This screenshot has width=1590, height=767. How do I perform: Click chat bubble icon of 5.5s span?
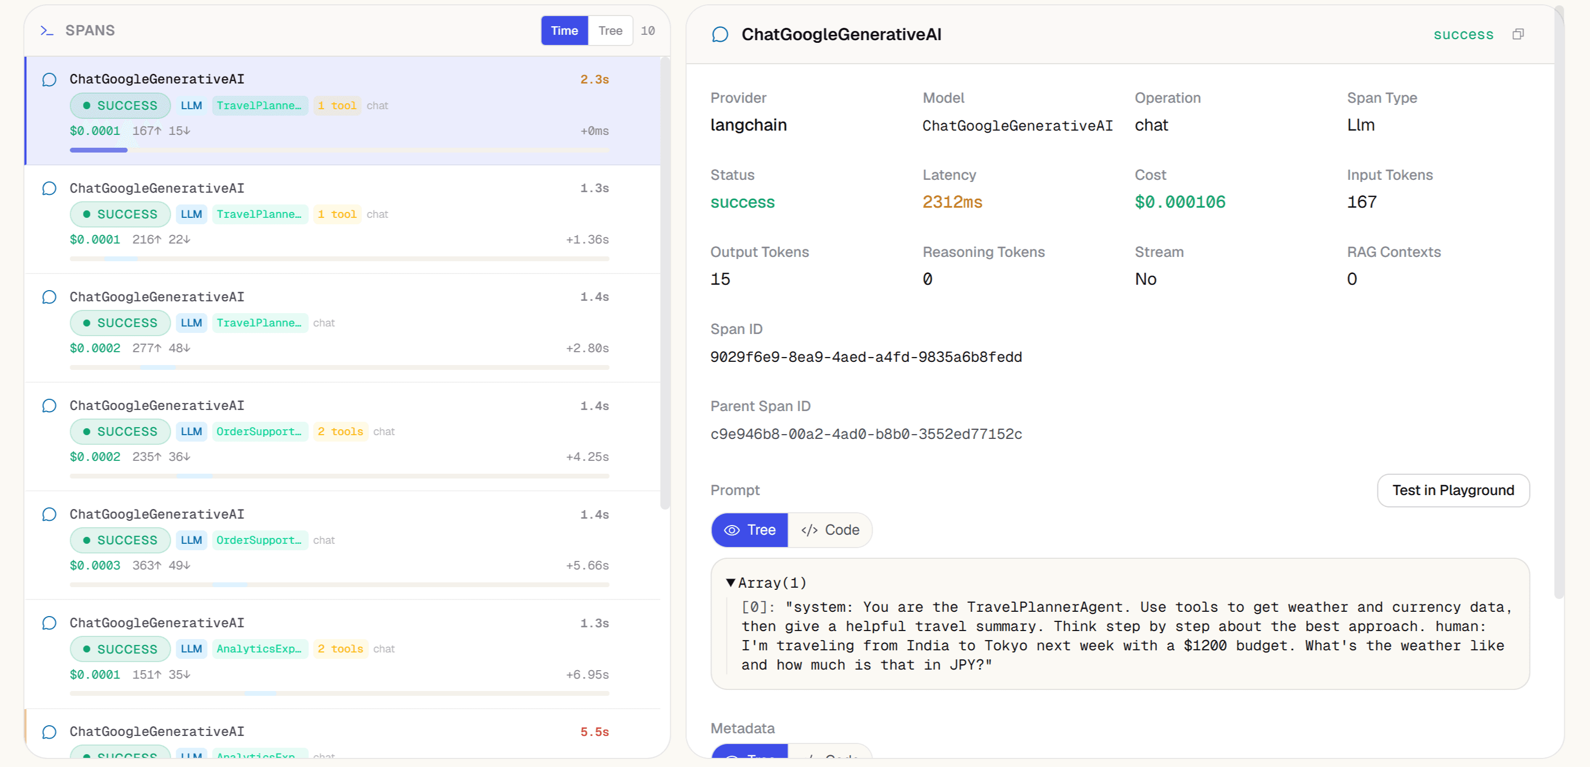tap(49, 732)
